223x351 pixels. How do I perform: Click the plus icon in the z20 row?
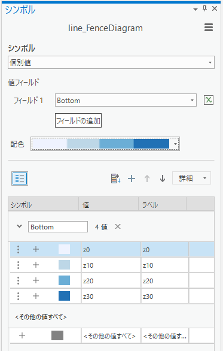click(36, 280)
